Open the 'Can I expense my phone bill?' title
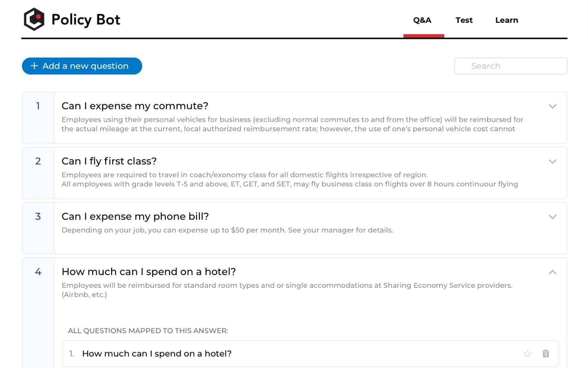The image size is (588, 368). (135, 216)
